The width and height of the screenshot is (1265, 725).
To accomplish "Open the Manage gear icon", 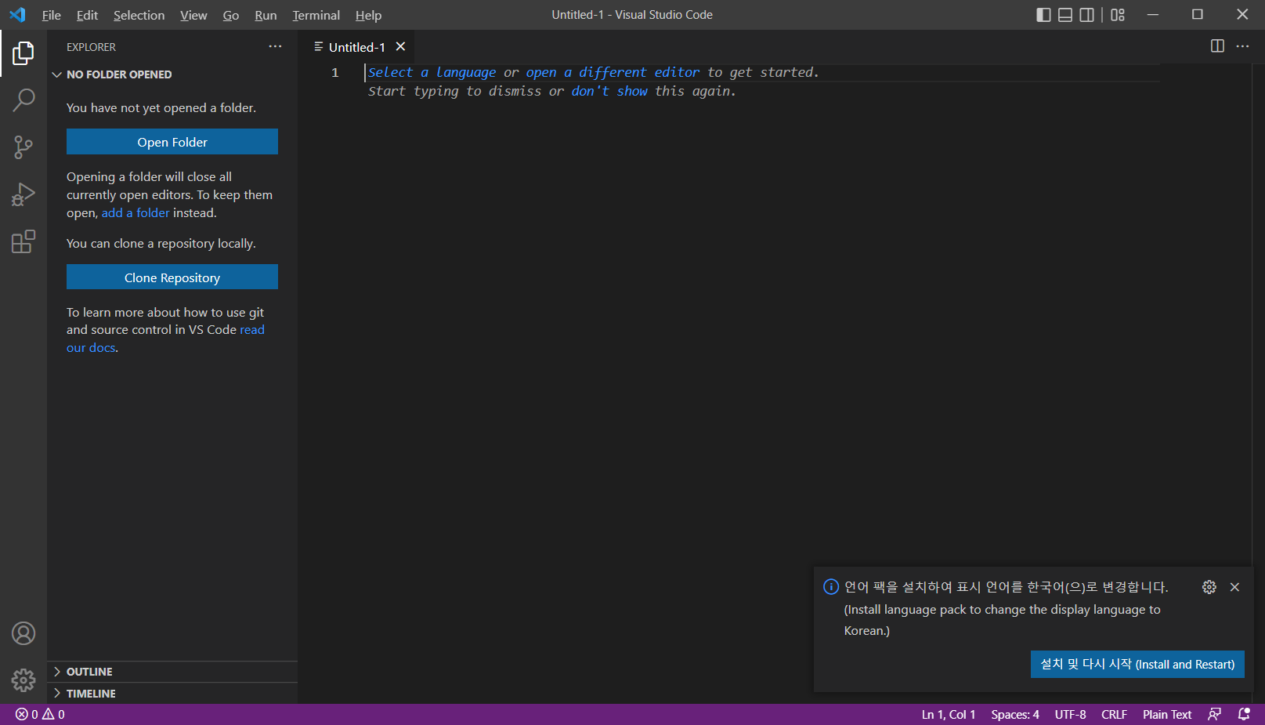I will (23, 680).
